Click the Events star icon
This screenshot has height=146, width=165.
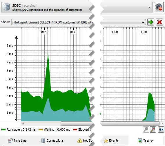(106, 140)
